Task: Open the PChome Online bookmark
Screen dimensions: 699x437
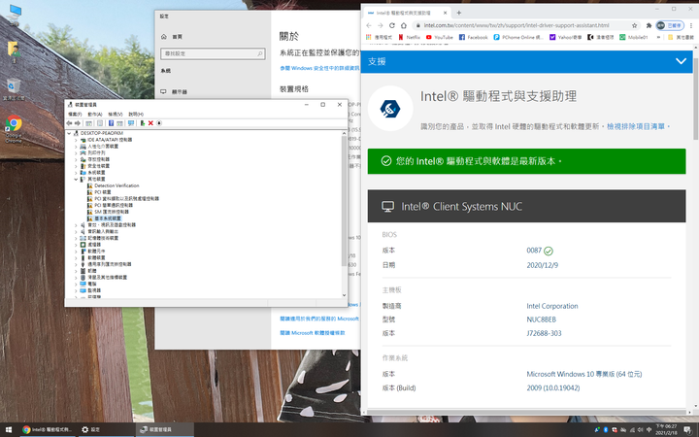Action: click(518, 38)
